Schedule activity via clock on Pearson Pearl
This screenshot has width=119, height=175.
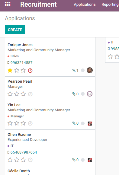pyautogui.click(x=30, y=94)
